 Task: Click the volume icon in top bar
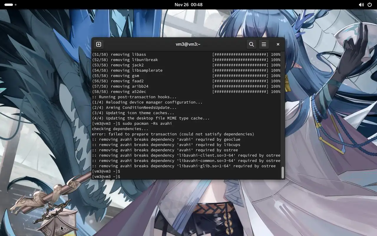tap(361, 5)
